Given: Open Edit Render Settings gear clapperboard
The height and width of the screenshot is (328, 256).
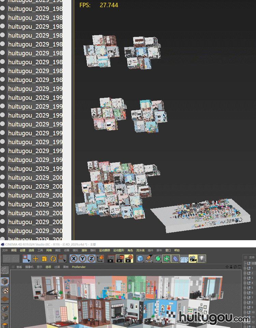Looking at the screenshot, I should (x=128, y=259).
